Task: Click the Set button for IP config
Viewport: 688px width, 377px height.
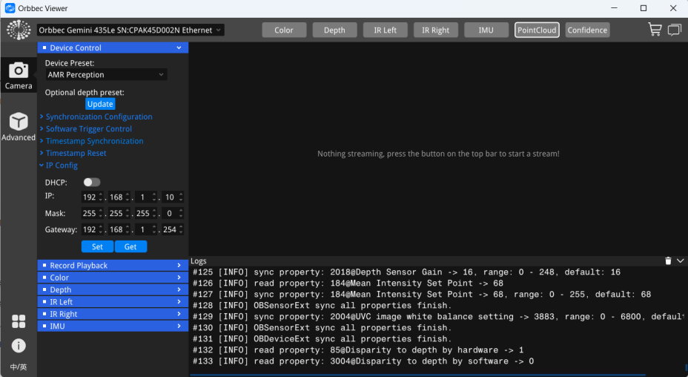Action: tap(97, 246)
